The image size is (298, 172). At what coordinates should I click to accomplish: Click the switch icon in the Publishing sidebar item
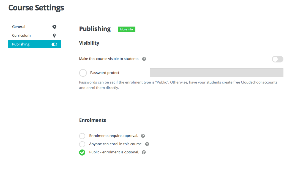(54, 44)
